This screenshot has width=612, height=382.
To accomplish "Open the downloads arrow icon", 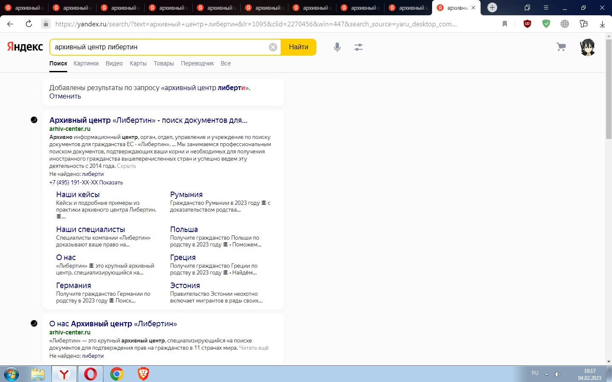I will (x=602, y=24).
